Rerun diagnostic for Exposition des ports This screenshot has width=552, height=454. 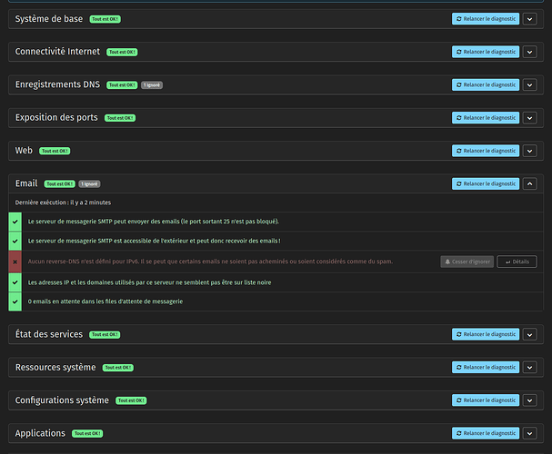pos(486,118)
